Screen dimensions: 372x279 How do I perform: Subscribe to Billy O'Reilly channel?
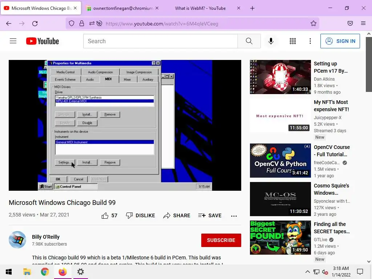(221, 240)
